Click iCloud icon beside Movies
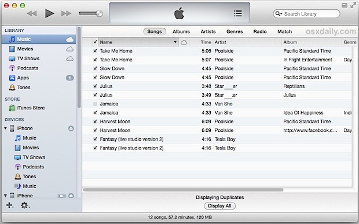Viewport: 359px width, 224px height. pyautogui.click(x=70, y=49)
